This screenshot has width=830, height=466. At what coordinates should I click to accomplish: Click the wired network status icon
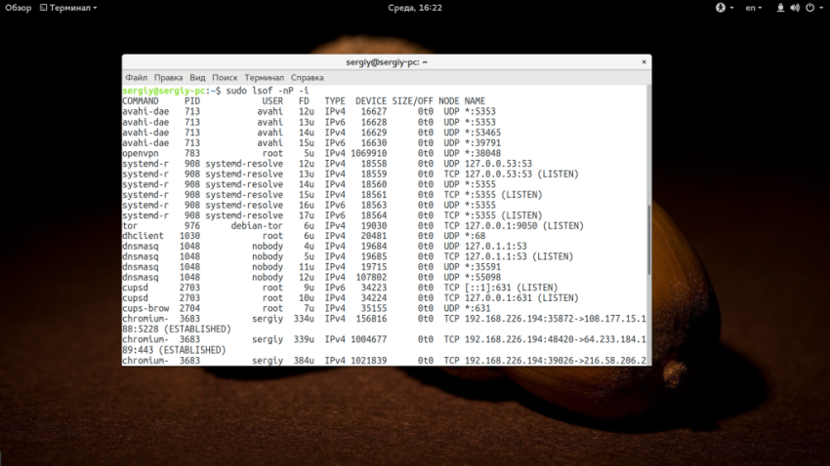780,8
